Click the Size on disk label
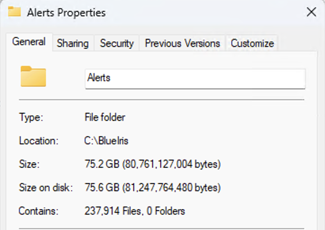325x230 pixels. [45, 187]
